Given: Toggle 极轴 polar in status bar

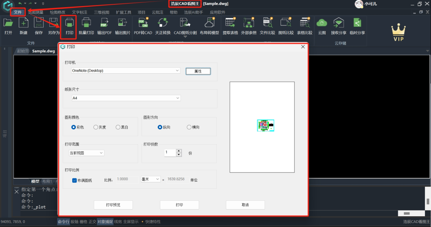Looking at the screenshot, I should tap(75, 221).
